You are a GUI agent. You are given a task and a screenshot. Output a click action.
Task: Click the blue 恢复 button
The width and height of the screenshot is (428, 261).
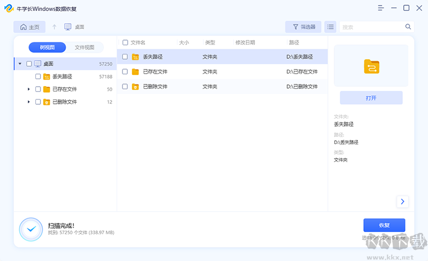(x=384, y=225)
